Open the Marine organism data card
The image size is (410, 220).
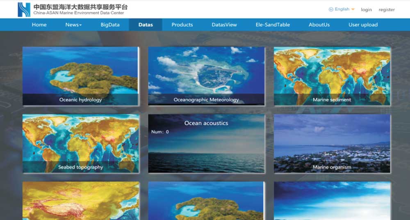click(332, 144)
